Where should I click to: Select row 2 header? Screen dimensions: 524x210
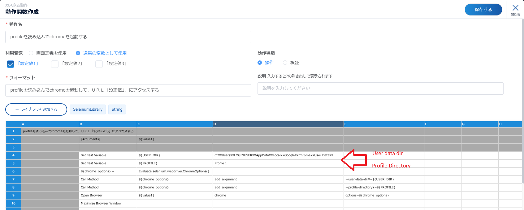pos(13,139)
